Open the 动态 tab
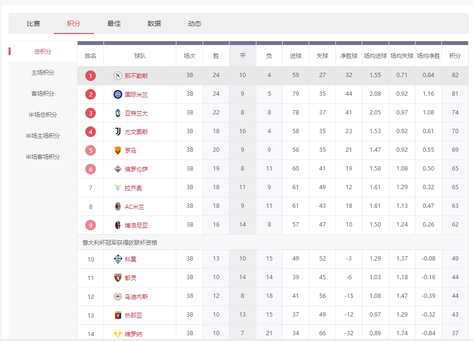 click(195, 23)
